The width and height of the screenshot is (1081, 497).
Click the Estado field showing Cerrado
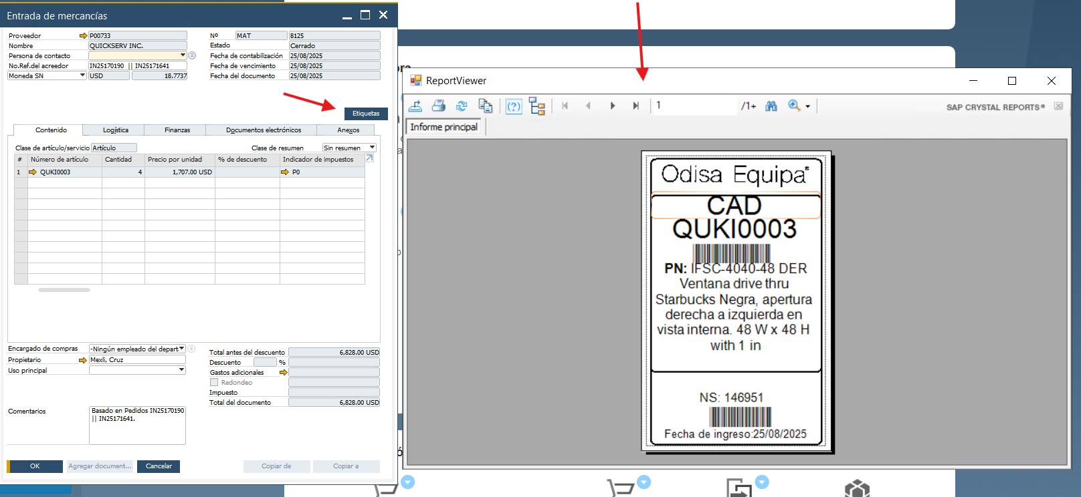point(334,46)
